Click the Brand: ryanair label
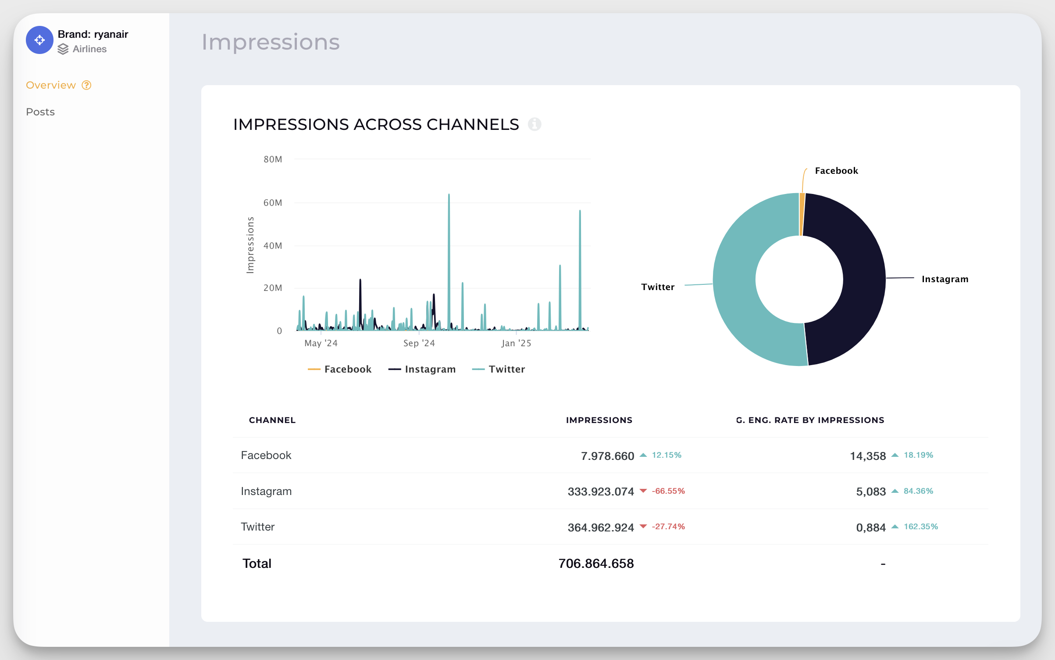 (x=93, y=34)
